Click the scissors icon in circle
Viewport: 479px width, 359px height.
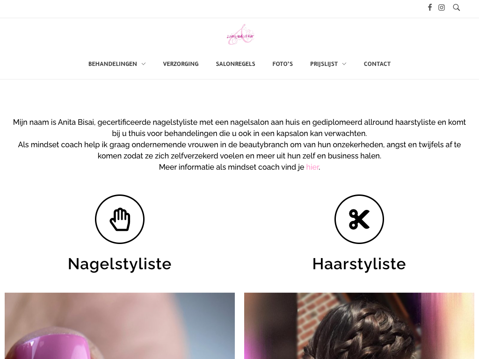click(359, 219)
